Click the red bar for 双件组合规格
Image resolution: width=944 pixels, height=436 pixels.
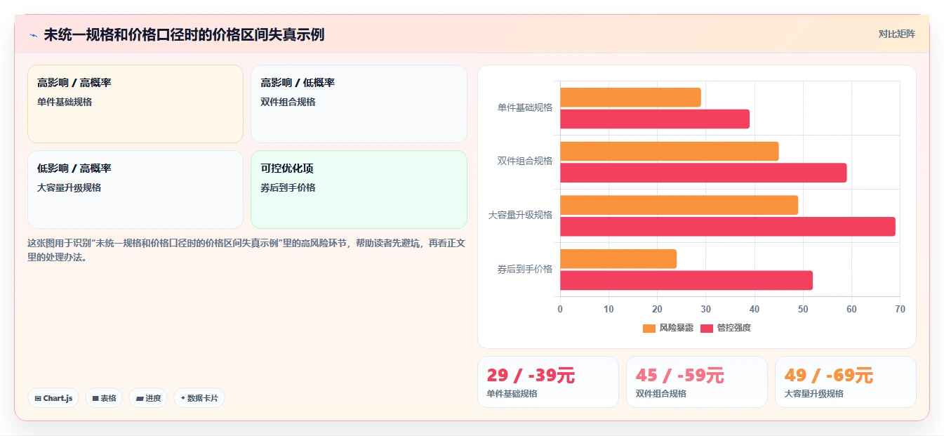click(x=703, y=173)
